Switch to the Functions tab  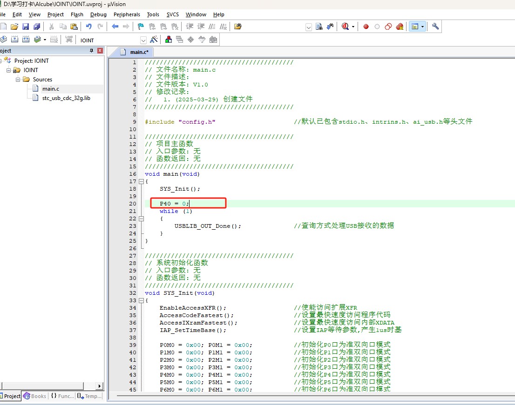[62, 396]
